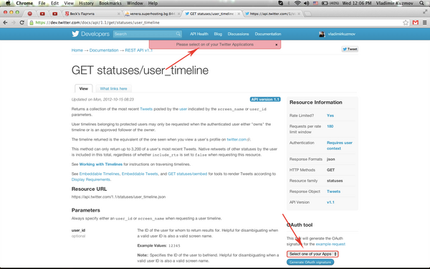Click the rate limit 180 link

pos(330,126)
